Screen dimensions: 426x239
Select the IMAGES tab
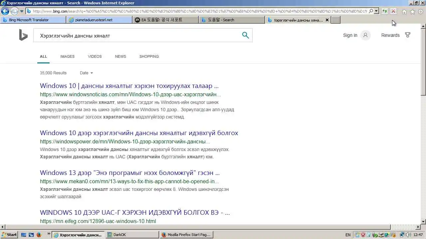click(68, 56)
